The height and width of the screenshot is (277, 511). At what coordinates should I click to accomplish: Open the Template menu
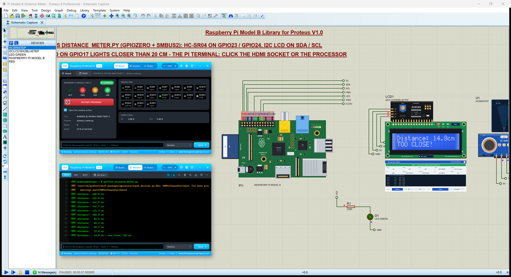coord(99,10)
